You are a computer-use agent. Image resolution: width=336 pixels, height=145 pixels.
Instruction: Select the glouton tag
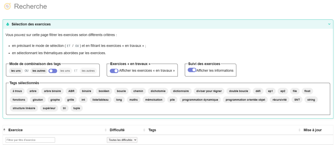[38, 100]
